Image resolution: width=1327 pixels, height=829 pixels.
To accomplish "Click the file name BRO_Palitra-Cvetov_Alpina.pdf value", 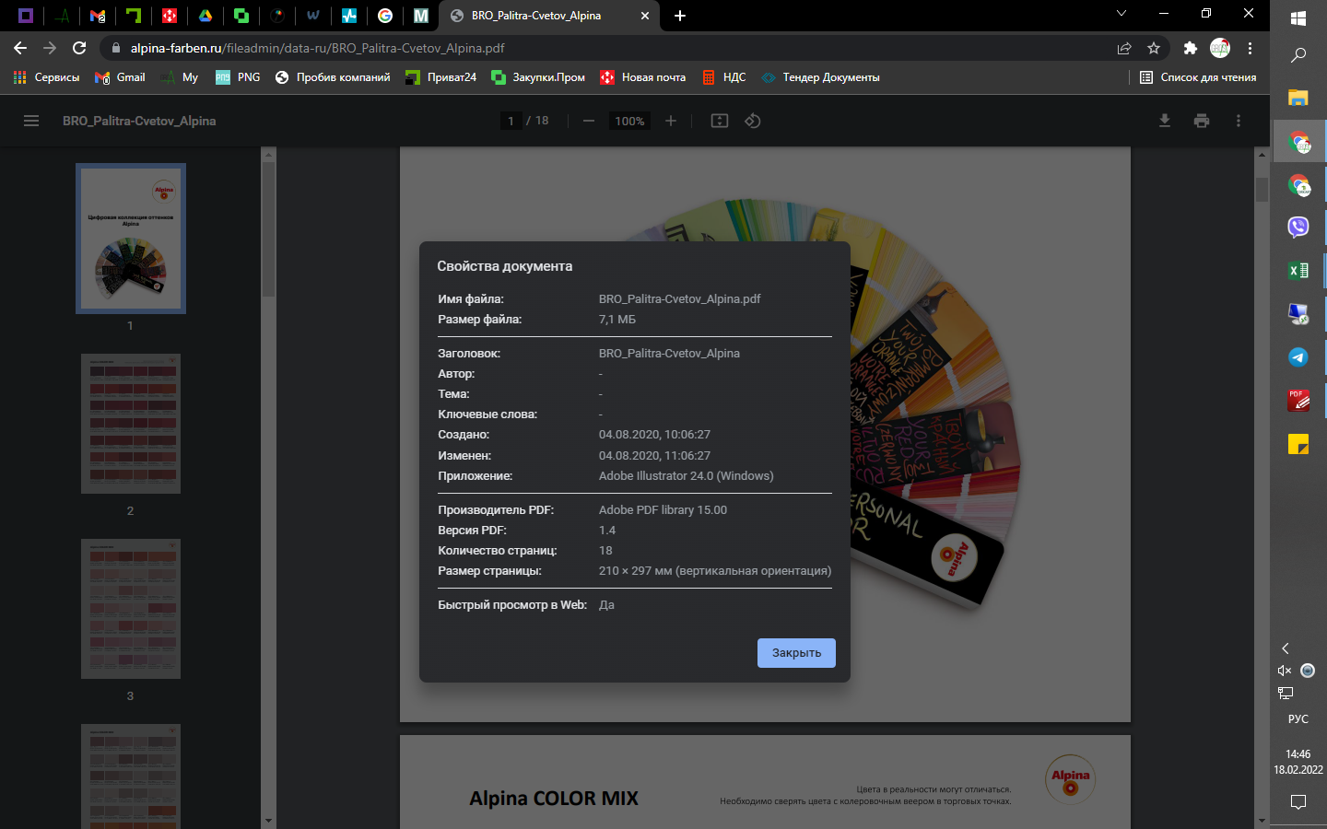I will pos(680,298).
